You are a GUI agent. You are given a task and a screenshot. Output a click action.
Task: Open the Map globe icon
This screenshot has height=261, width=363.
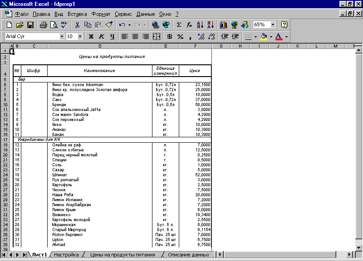coord(234,25)
